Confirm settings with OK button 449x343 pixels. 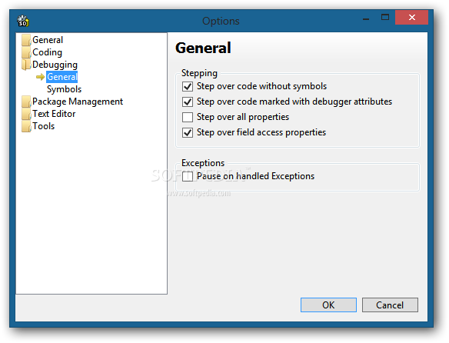(328, 305)
